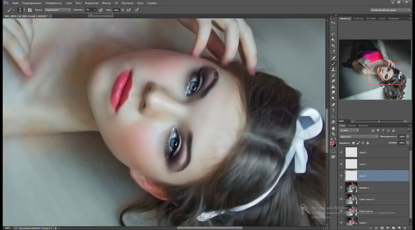The height and width of the screenshot is (230, 415).
Task: Open the layer opacity dropdown arrow
Action: coord(408,137)
